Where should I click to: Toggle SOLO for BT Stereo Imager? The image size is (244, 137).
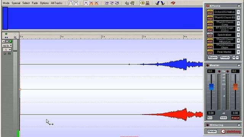click(x=210, y=30)
